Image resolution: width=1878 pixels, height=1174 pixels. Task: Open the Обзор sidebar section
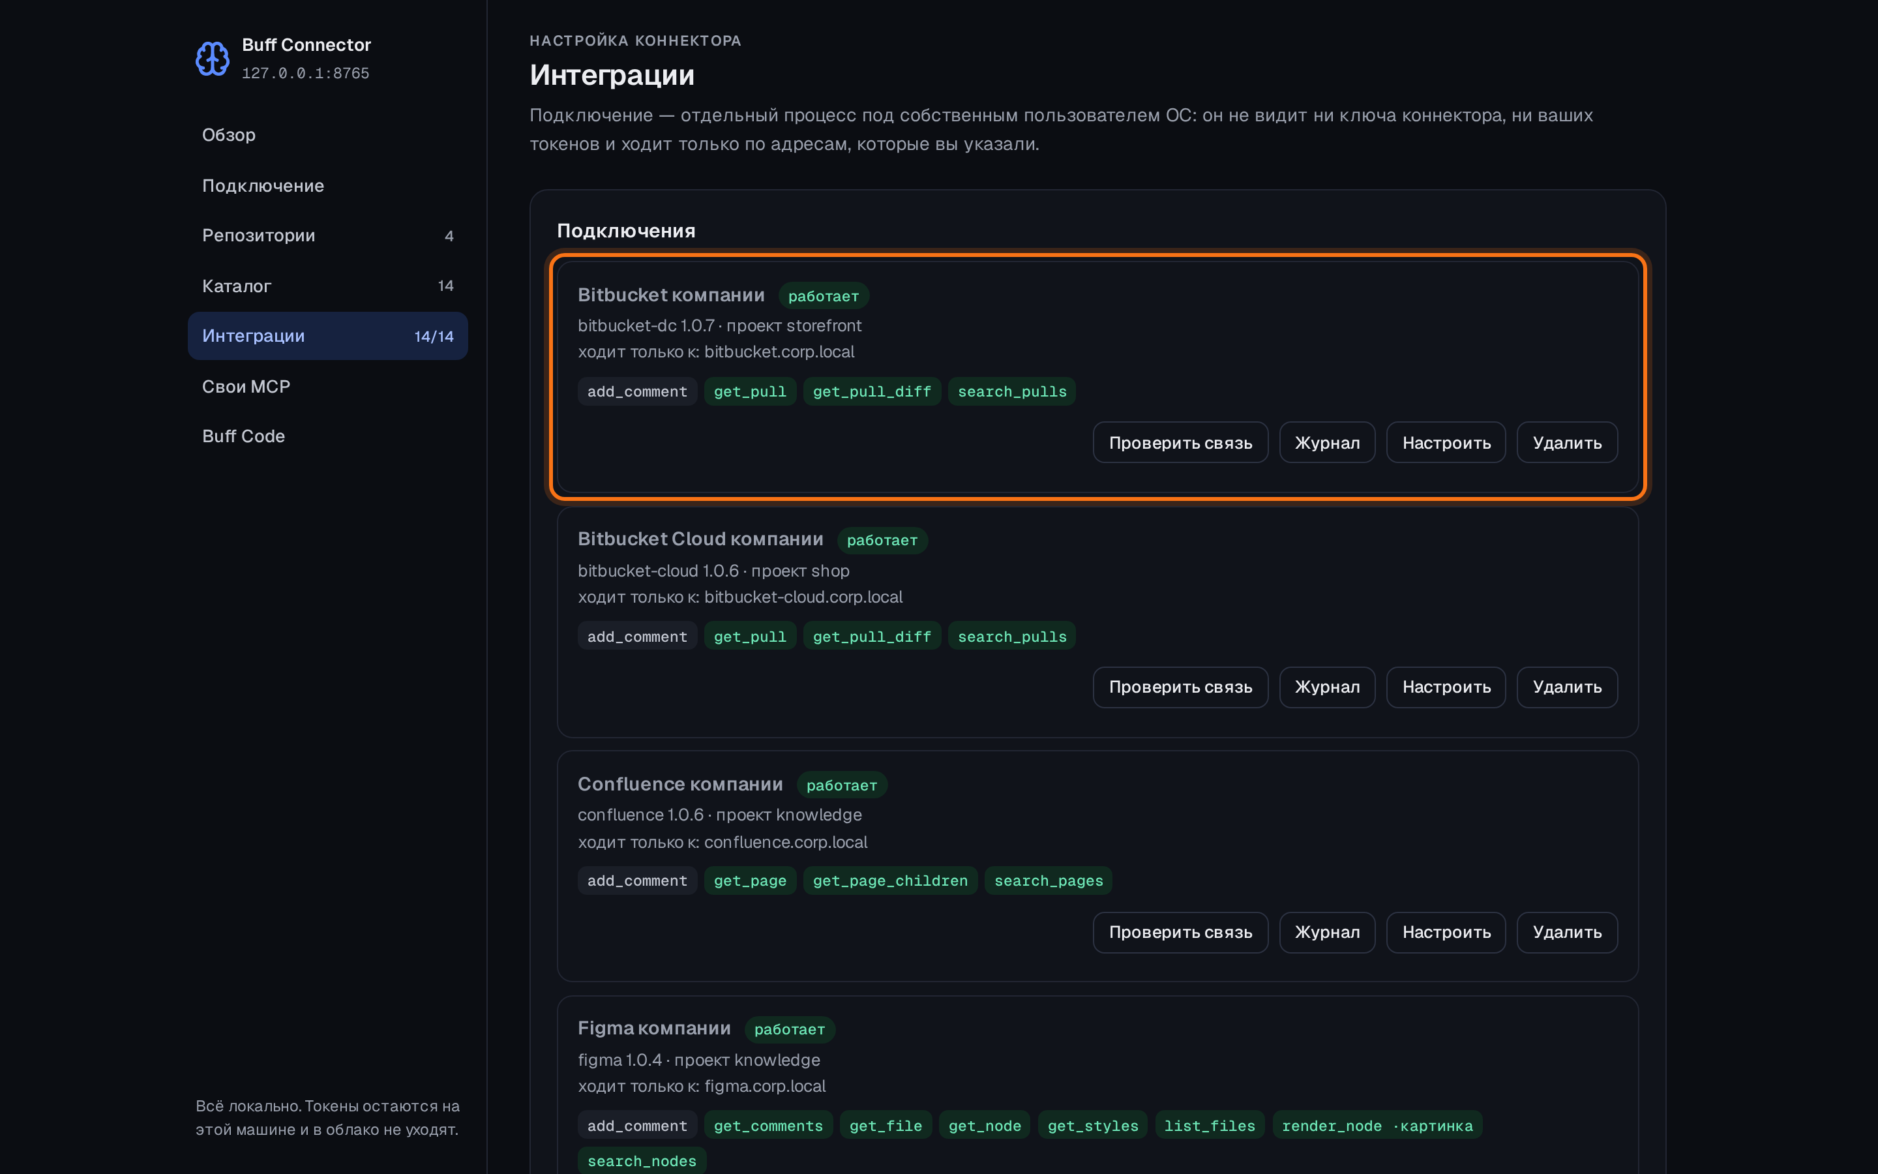[x=327, y=135]
